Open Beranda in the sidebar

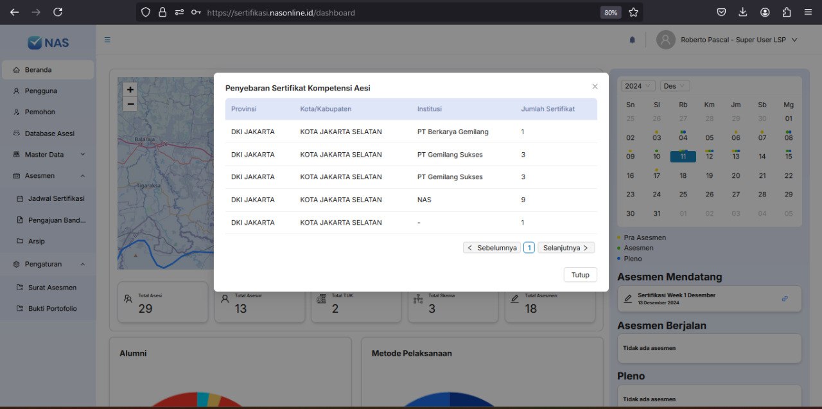39,70
